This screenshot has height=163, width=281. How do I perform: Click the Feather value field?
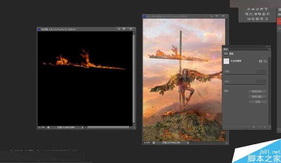261,81
